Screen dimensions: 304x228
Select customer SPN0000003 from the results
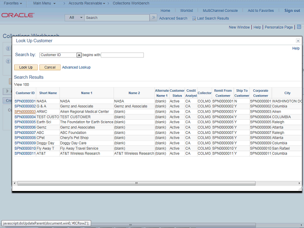tap(25, 112)
